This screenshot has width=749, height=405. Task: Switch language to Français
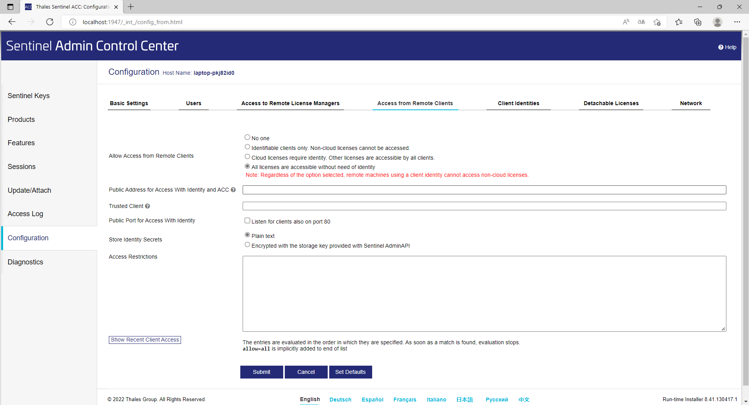point(405,400)
